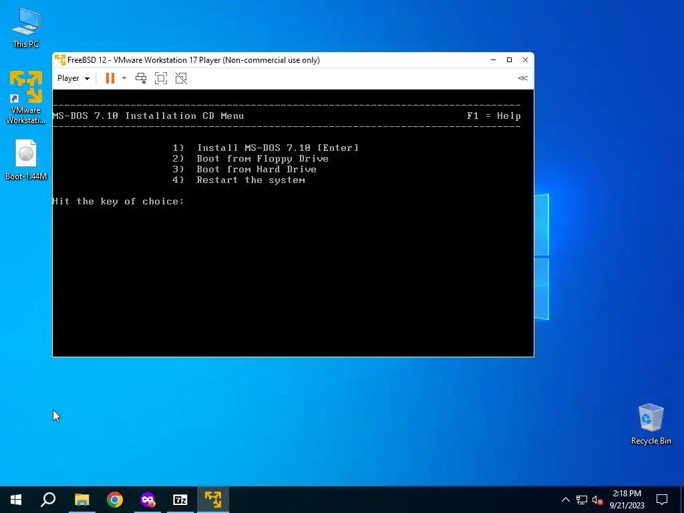Open network status tray icon
Viewport: 684px width, 513px height.
click(582, 500)
